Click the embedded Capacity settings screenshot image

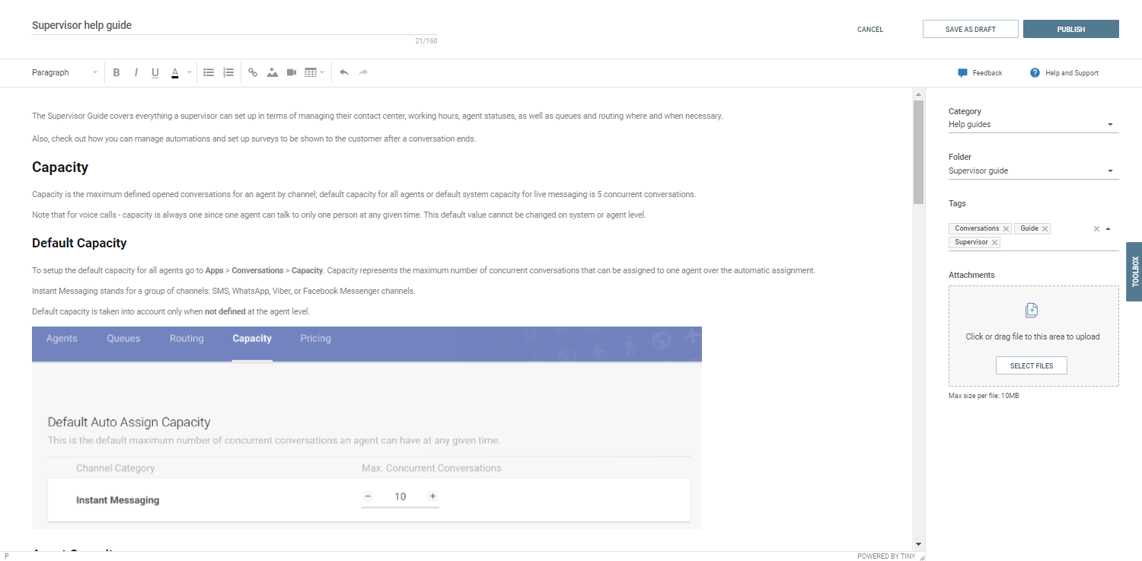(x=367, y=428)
